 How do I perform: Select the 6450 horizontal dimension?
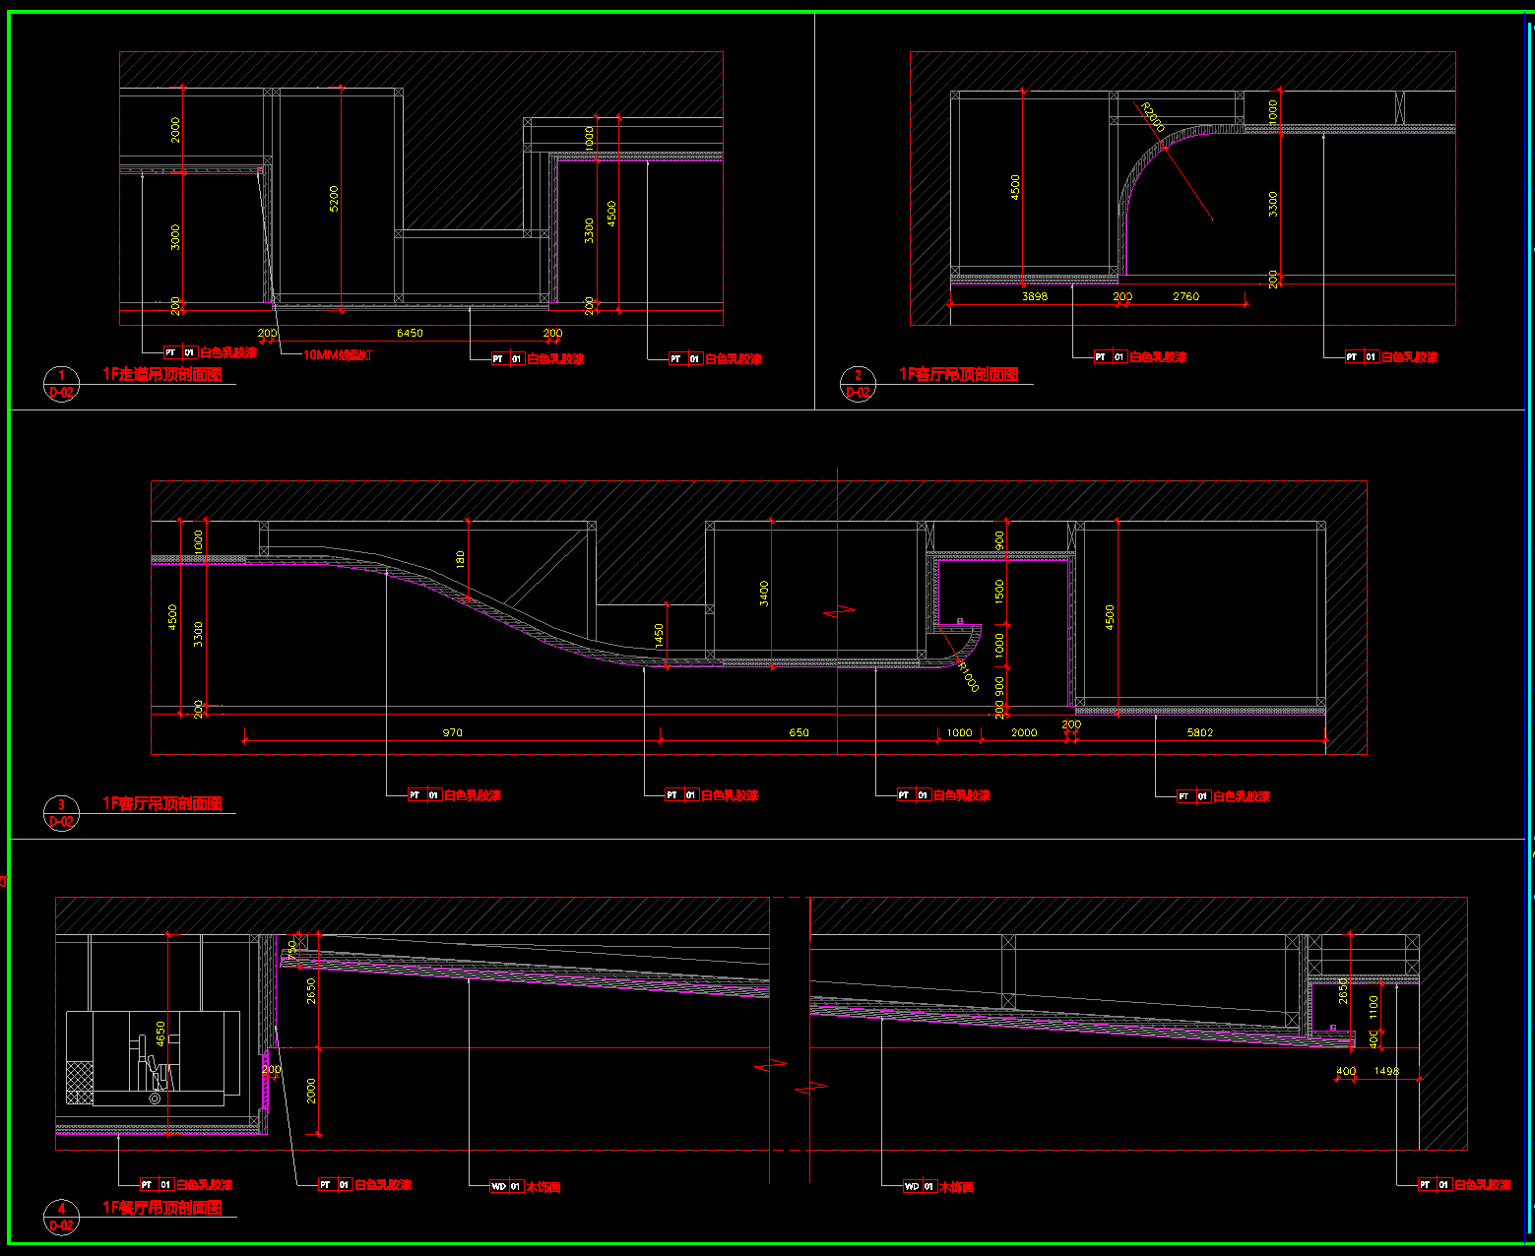click(x=410, y=333)
